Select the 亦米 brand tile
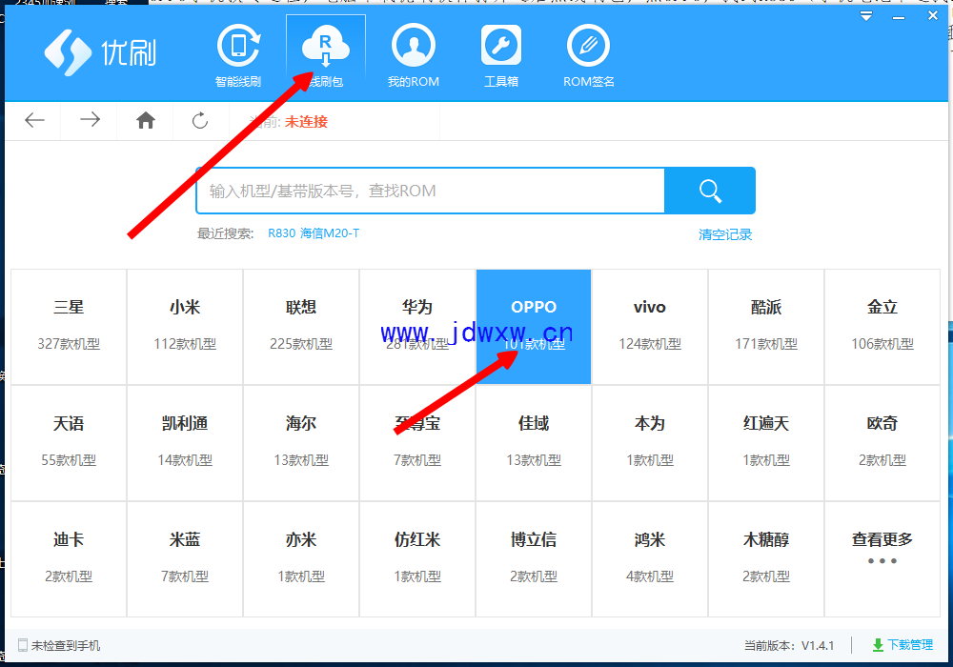 click(301, 559)
